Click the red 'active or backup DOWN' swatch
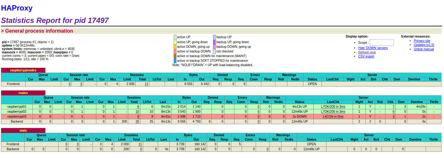The width and height of the screenshot is (444, 158). (175, 51)
